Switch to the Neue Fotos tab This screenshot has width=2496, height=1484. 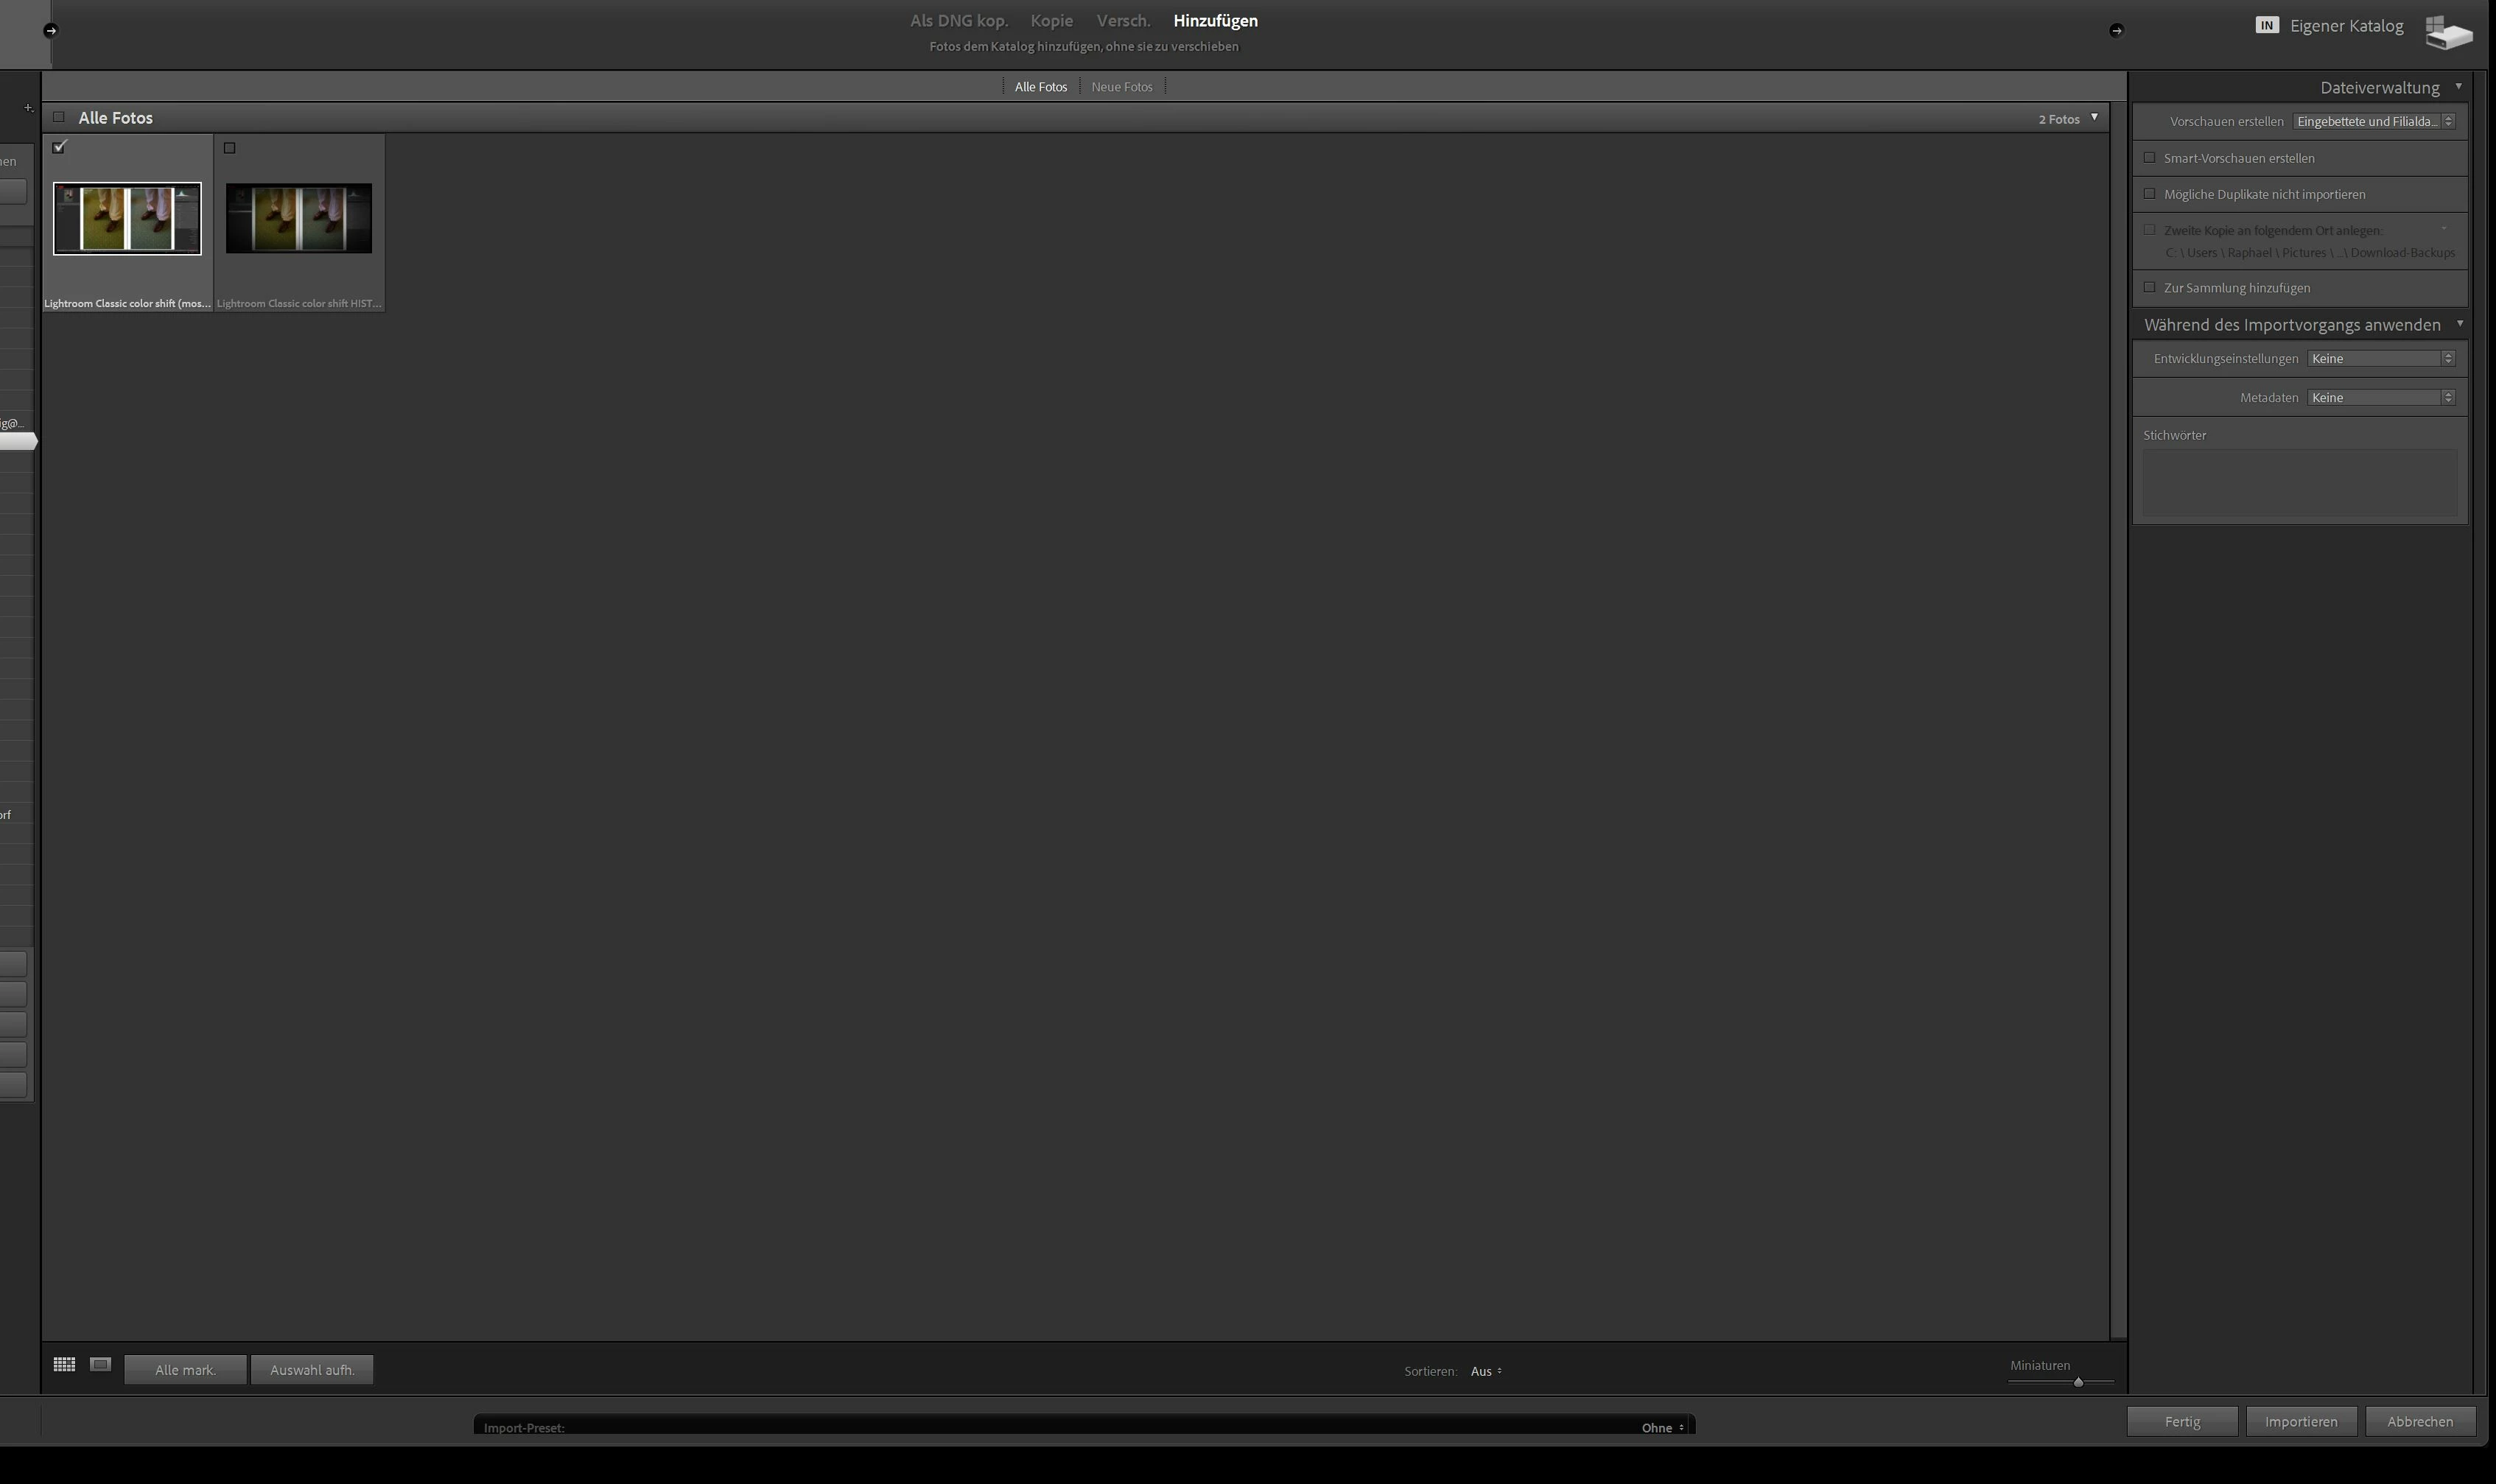1121,87
